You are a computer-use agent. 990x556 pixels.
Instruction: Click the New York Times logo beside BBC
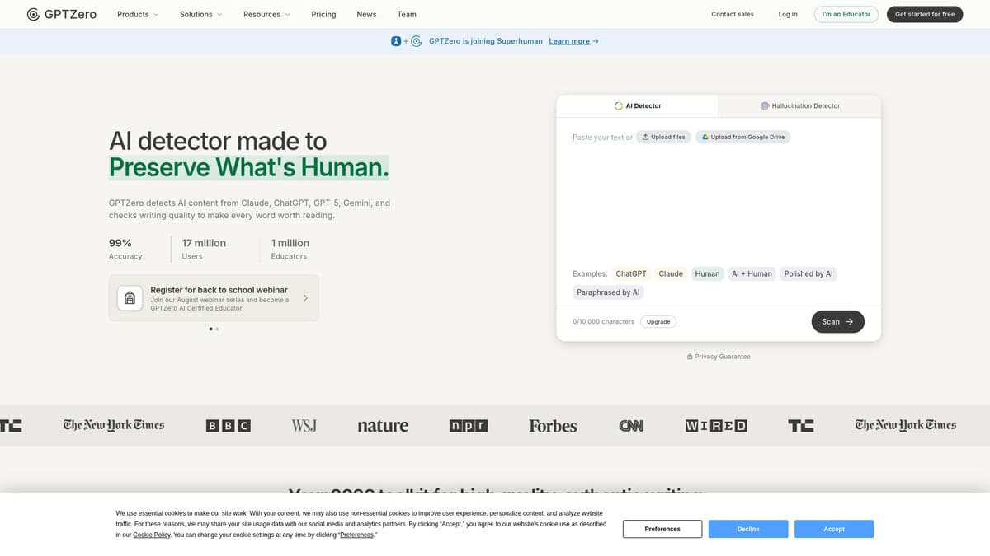pos(114,425)
